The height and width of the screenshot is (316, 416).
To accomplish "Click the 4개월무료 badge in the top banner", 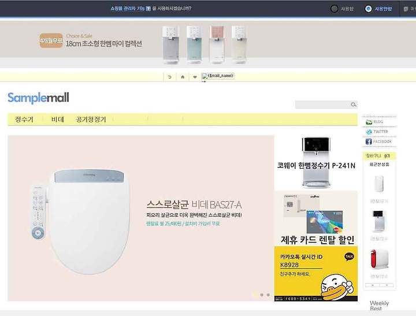I will [x=51, y=40].
